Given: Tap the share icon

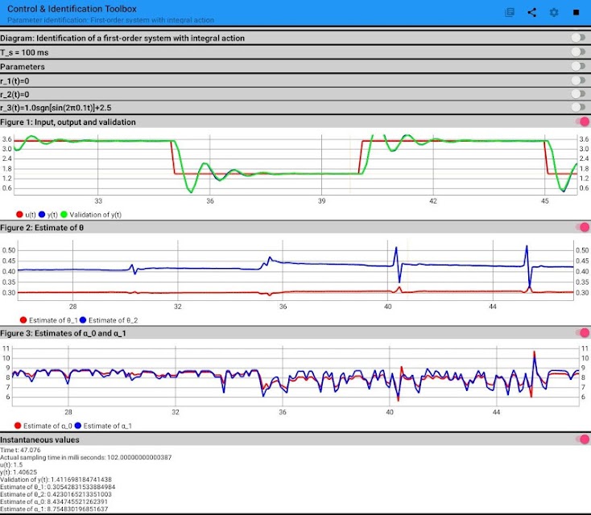Looking at the screenshot, I should click(x=532, y=12).
